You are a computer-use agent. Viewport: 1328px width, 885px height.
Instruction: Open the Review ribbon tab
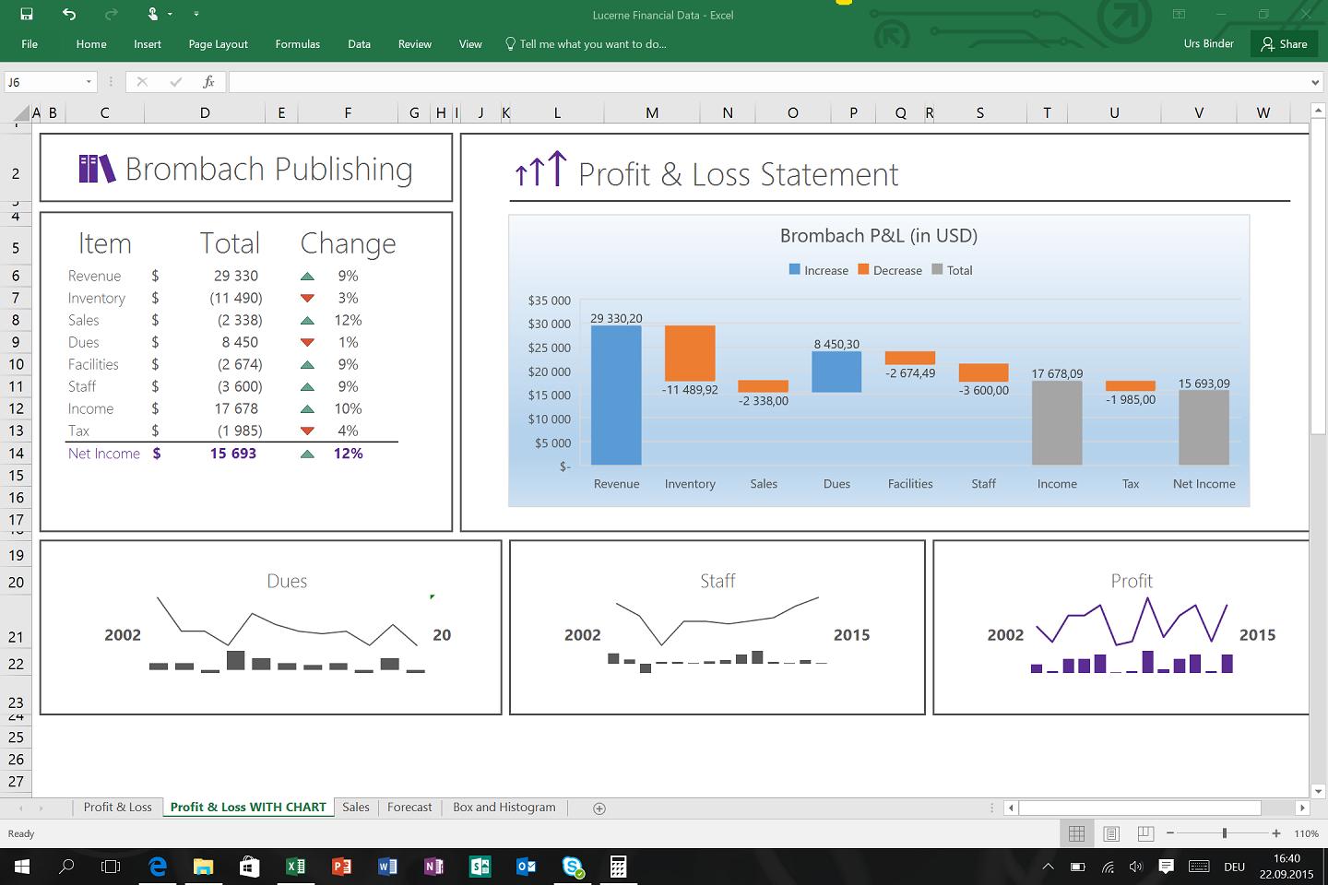point(415,44)
